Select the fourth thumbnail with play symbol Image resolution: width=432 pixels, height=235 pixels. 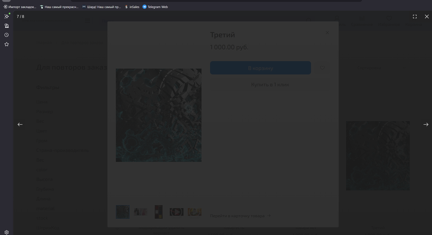(177, 212)
